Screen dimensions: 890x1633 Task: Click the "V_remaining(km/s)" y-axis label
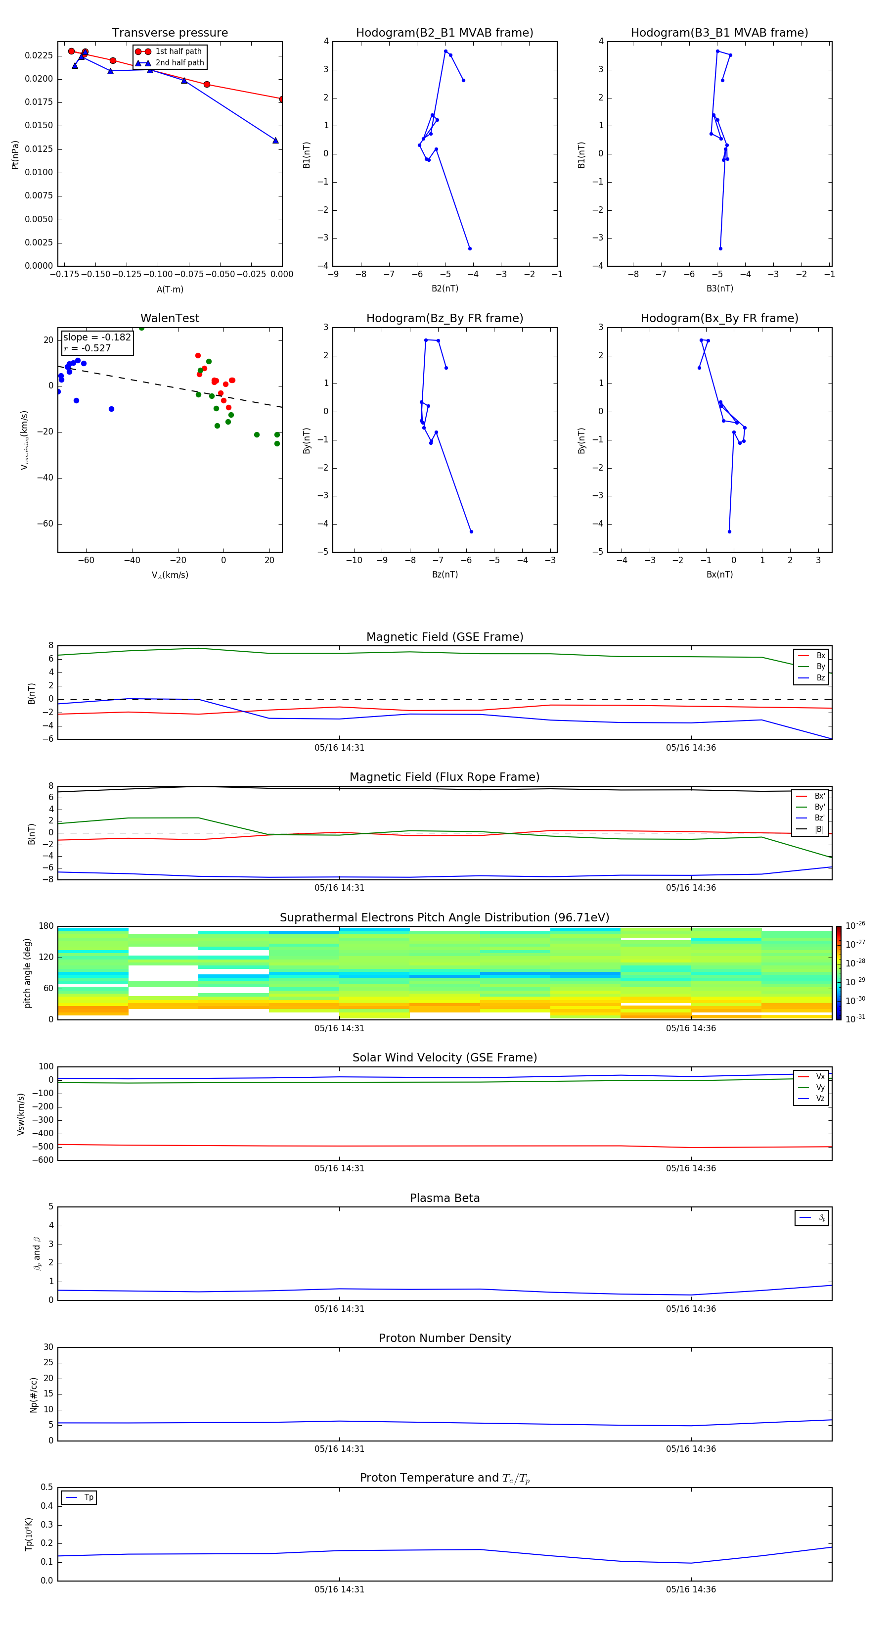click(25, 440)
